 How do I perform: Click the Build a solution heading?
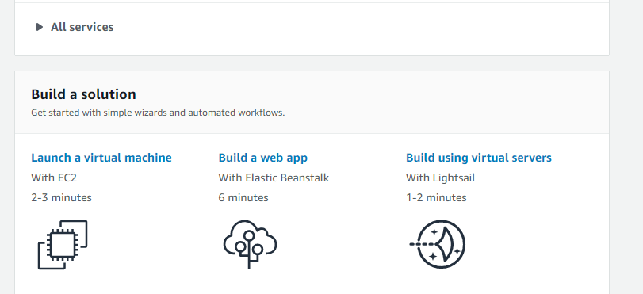(x=84, y=94)
